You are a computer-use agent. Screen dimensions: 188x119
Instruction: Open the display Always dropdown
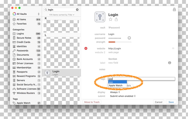coord(115,92)
